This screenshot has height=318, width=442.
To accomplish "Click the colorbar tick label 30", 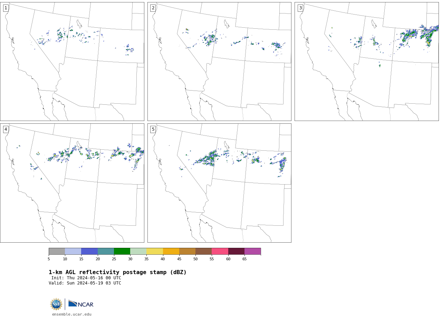I will click(x=130, y=259).
